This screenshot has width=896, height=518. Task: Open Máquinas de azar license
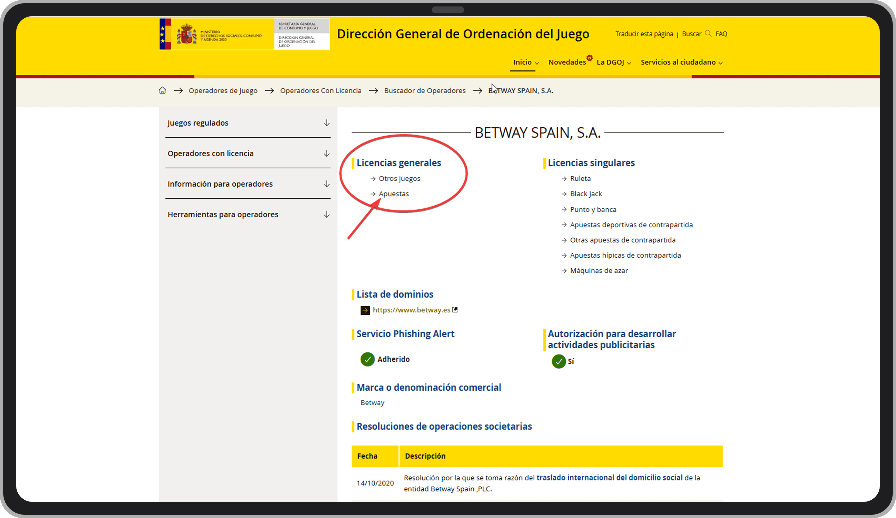[x=599, y=271]
